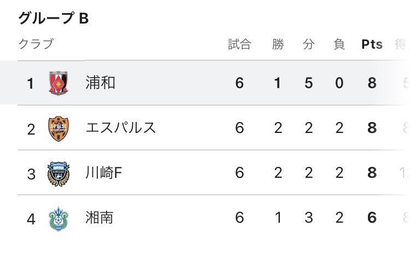Click the partially hidden 得 column header

click(401, 44)
